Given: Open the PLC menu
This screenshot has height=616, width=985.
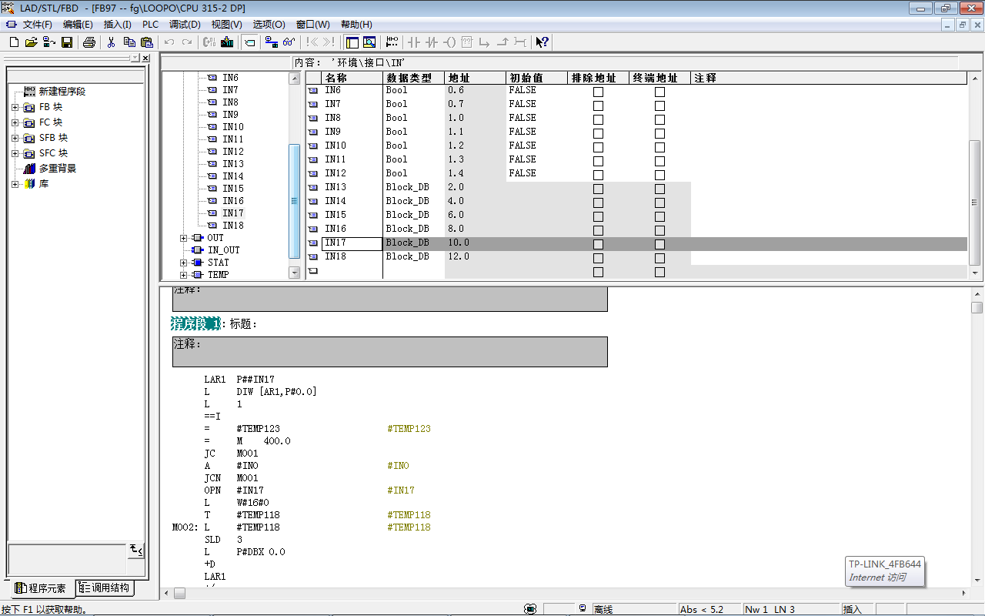Looking at the screenshot, I should click(150, 25).
